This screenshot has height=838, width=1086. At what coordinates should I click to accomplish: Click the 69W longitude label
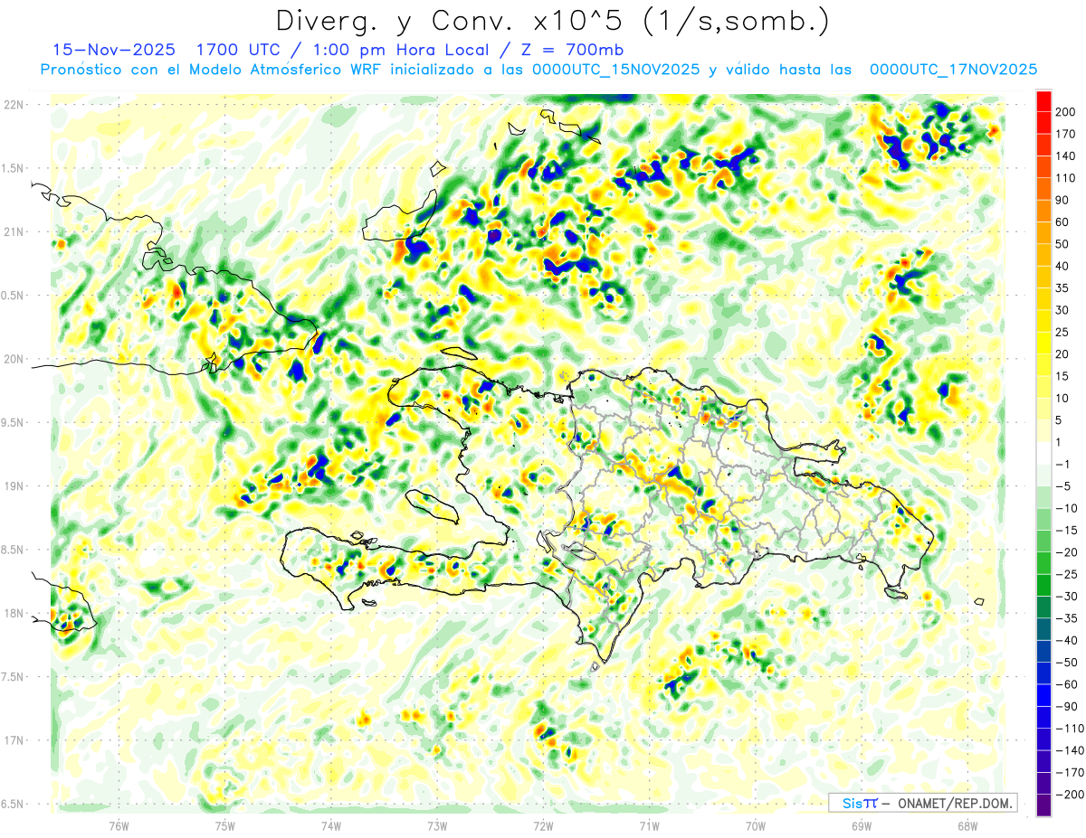click(x=862, y=824)
